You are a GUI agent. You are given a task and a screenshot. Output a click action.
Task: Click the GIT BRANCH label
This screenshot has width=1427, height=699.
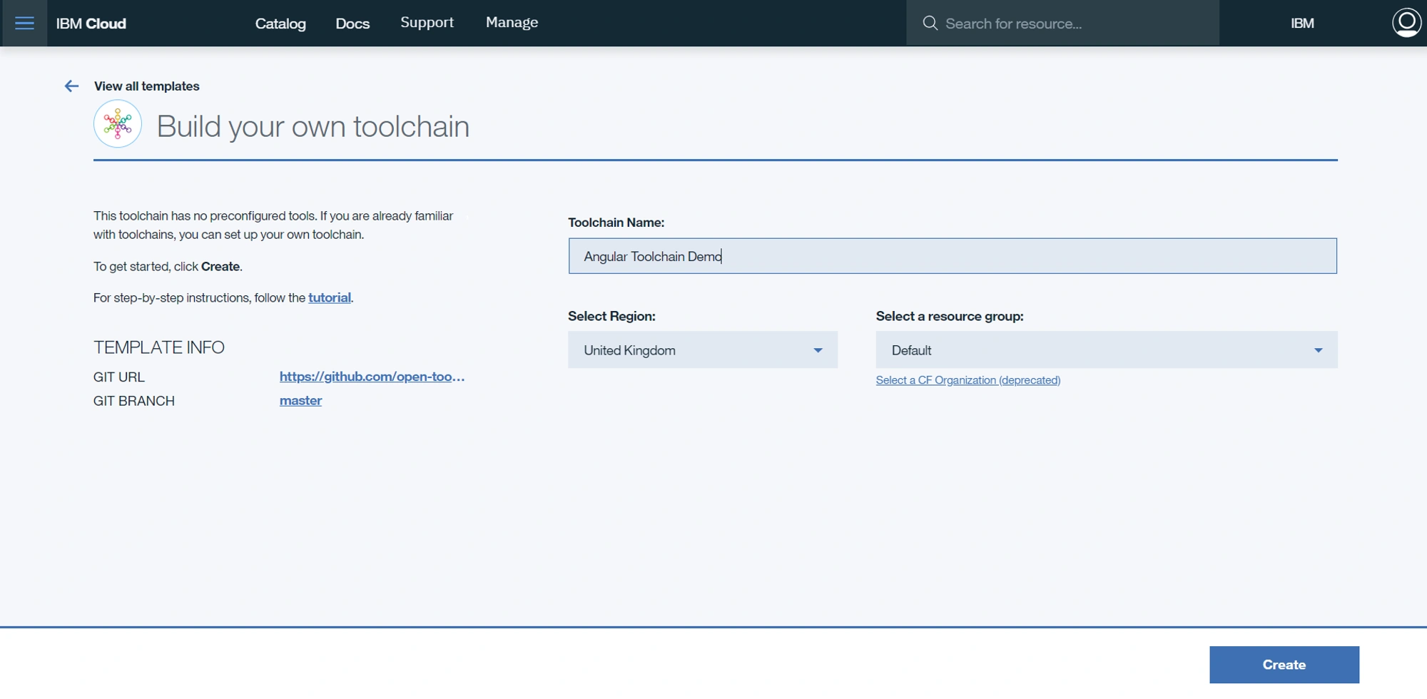(134, 401)
